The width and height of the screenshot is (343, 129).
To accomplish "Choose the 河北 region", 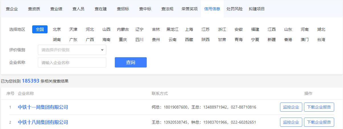I will click(90, 29).
